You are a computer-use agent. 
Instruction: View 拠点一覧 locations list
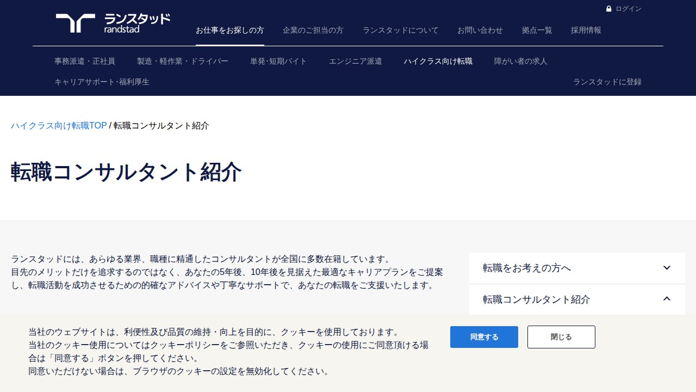[x=537, y=30]
